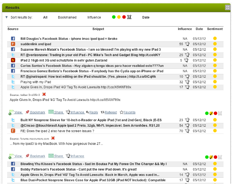Click Facebook icon for Bill Douglas's status
232x185 pixels.
point(13,38)
